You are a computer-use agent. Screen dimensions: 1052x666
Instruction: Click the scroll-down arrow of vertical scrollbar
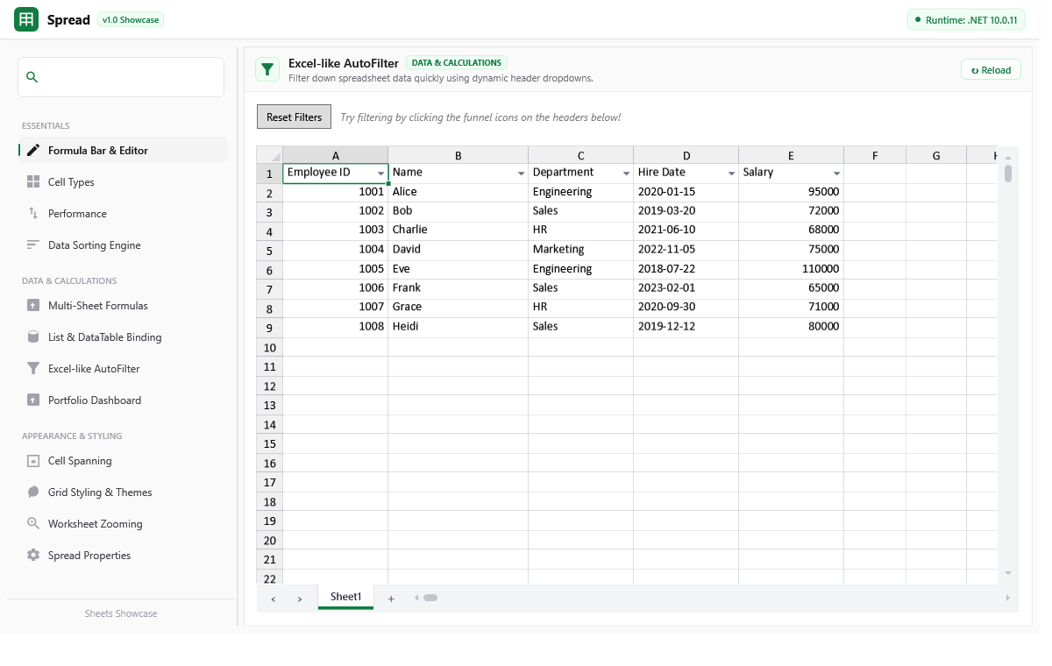(1008, 573)
